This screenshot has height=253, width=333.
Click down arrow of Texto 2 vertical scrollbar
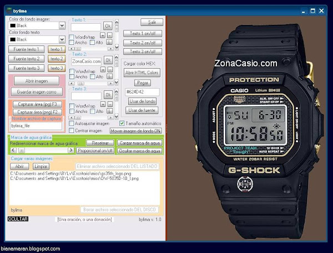coord(117,81)
